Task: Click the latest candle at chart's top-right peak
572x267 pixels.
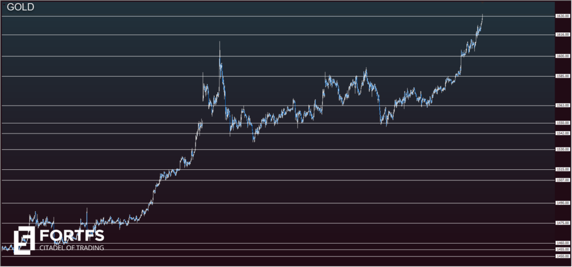Action: 482,18
